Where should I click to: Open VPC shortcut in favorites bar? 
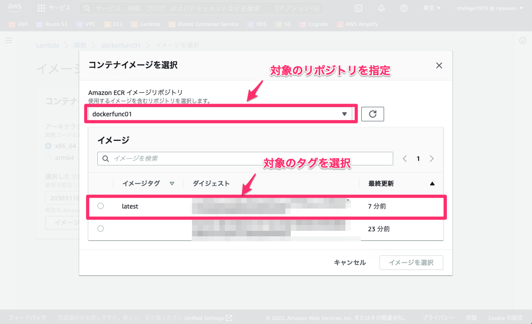pyautogui.click(x=86, y=24)
